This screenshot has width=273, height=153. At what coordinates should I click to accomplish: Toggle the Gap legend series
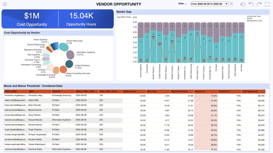(x=250, y=18)
